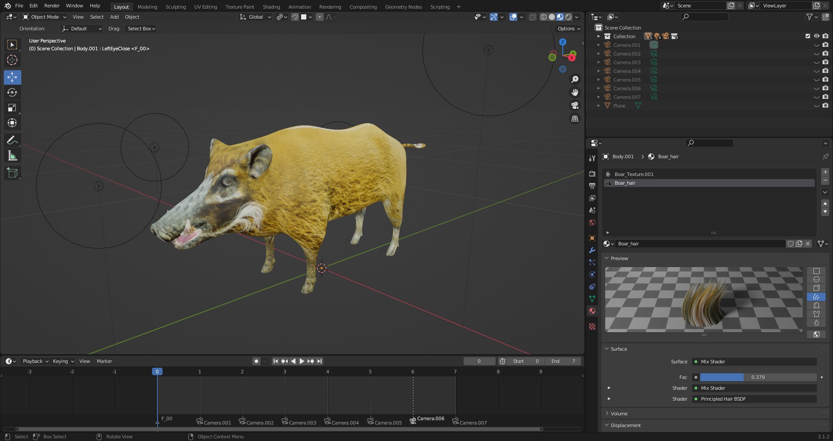Click the pan hand viewport icon
The width and height of the screenshot is (833, 441).
(x=575, y=92)
